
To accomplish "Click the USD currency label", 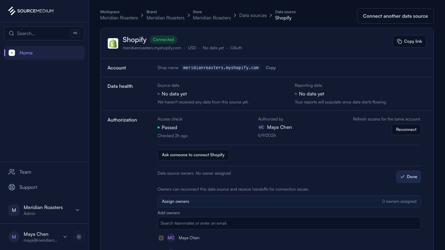I will pyautogui.click(x=192, y=48).
